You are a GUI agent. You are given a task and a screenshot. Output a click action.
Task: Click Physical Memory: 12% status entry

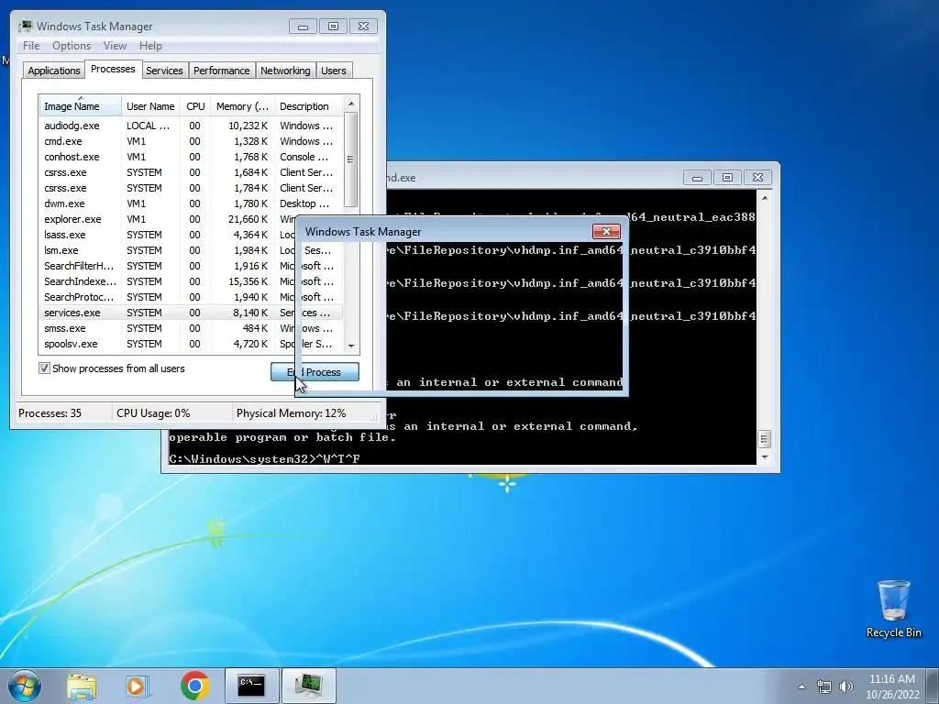point(291,413)
